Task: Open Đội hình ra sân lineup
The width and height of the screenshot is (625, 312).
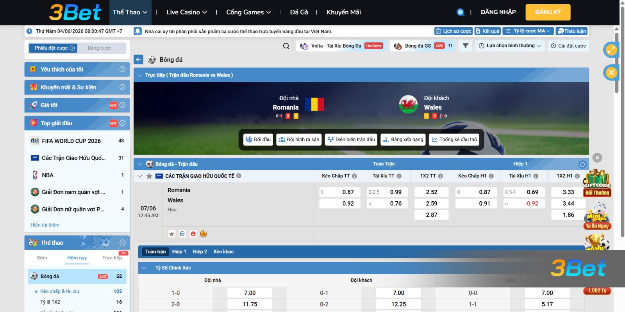Action: pos(299,140)
